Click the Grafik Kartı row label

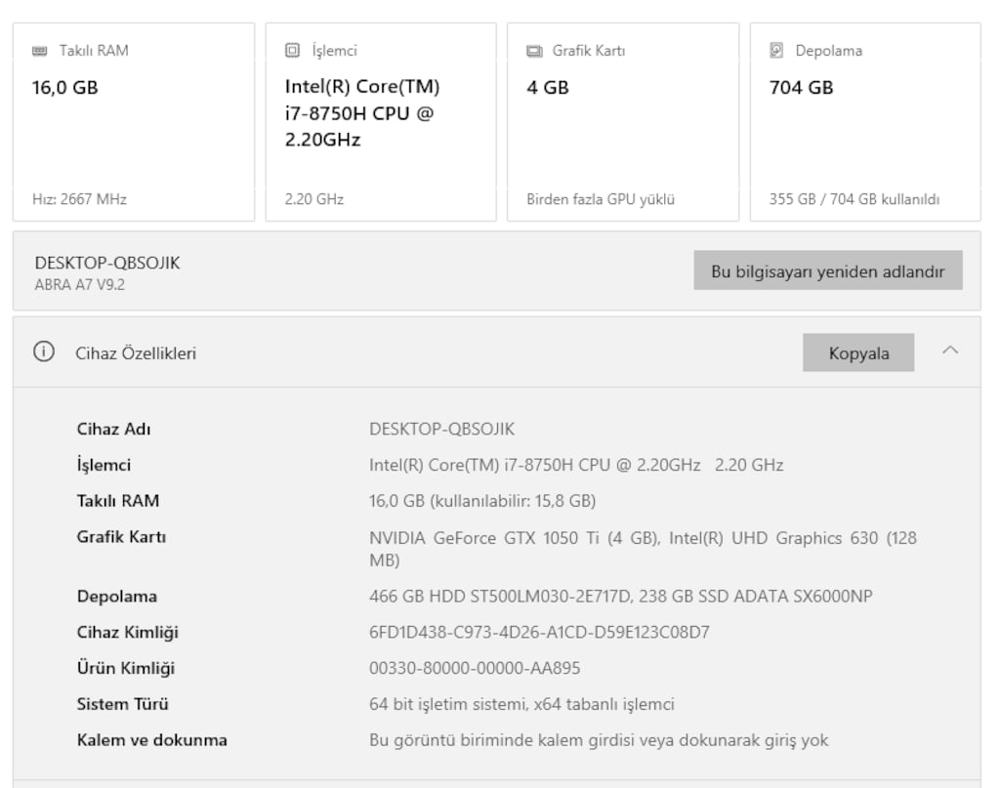121,537
